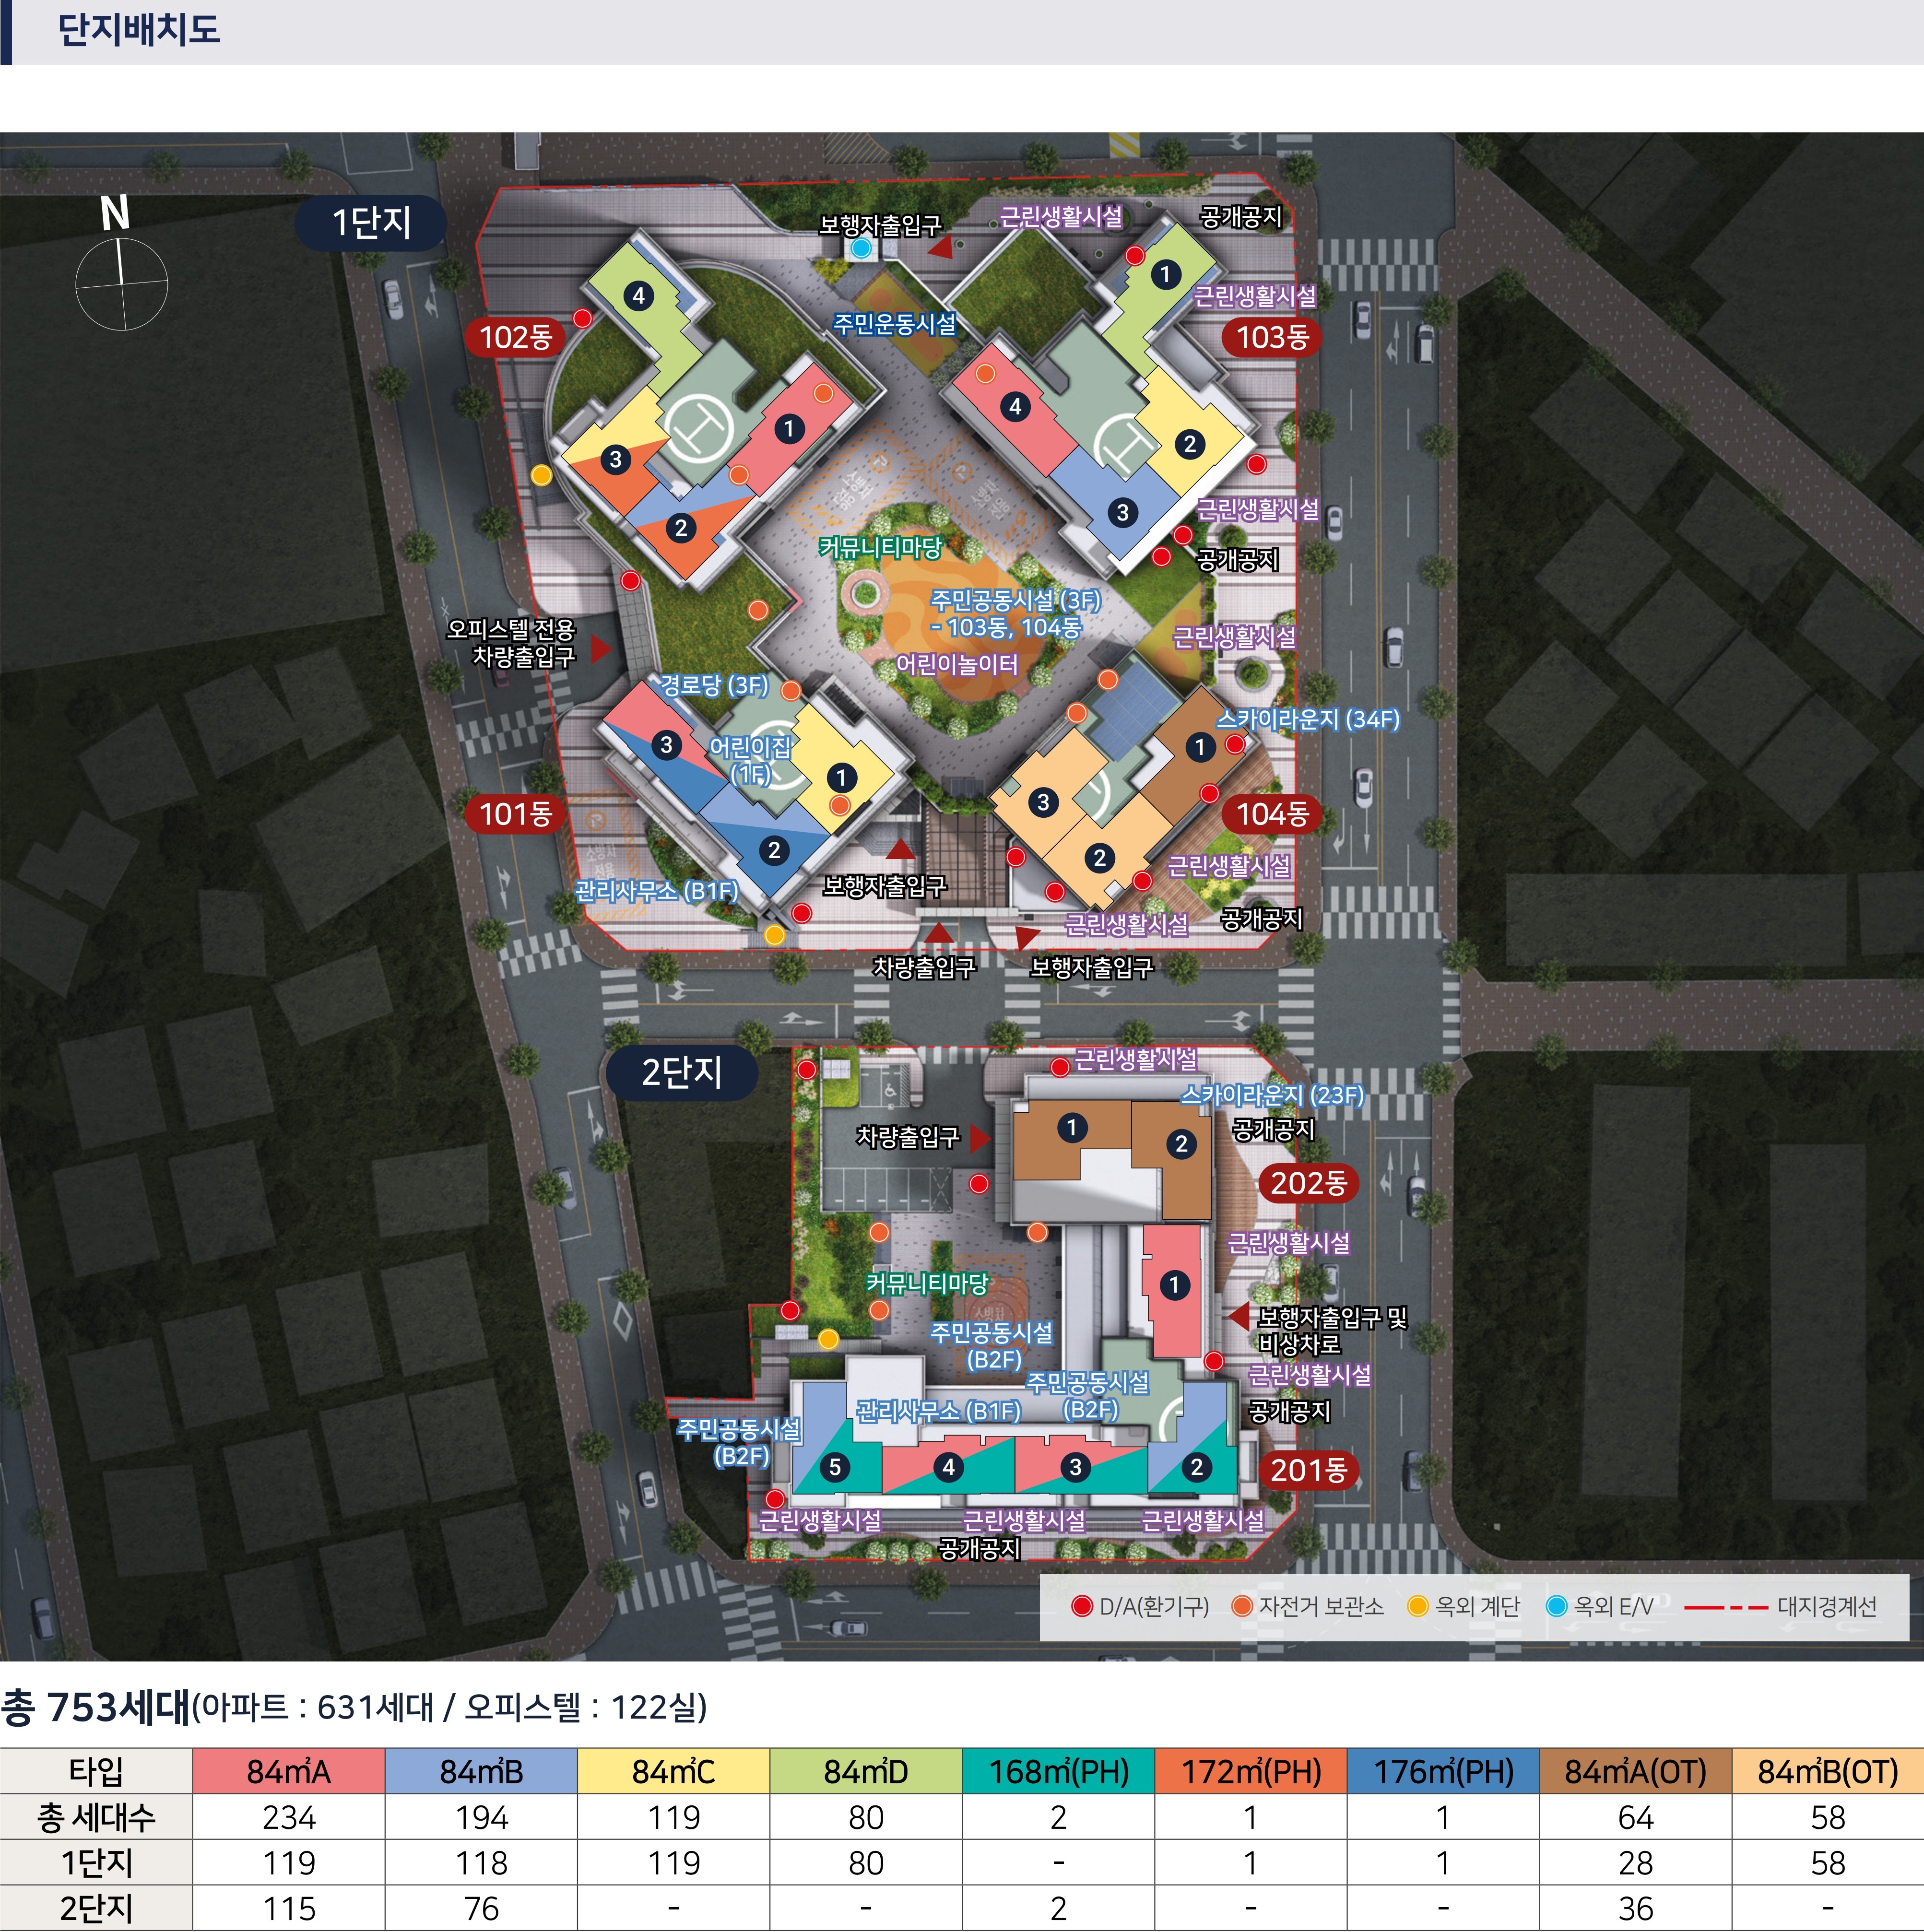The image size is (1924, 1932).
Task: Click the 1단지 label badge
Action: click(370, 222)
